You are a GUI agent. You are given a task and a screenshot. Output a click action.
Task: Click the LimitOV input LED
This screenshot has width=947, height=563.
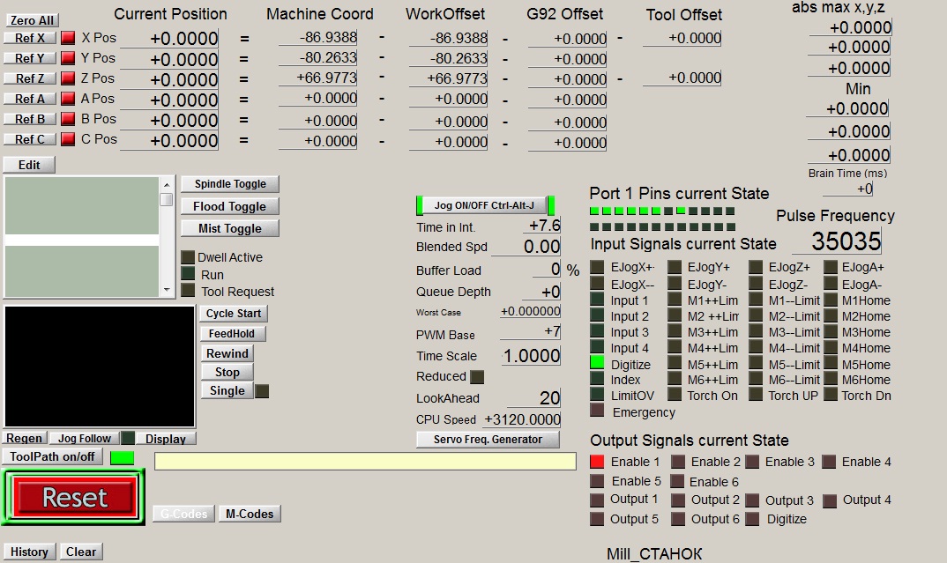pos(597,394)
